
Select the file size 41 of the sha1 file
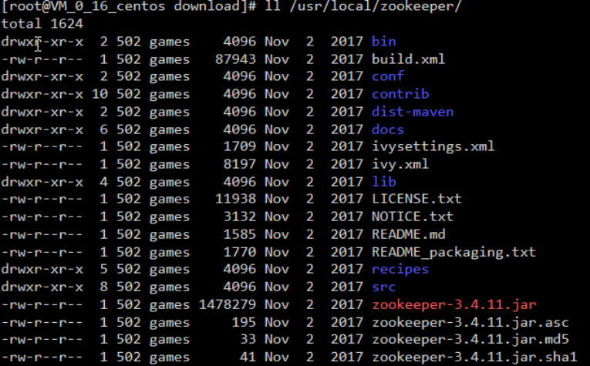point(248,357)
